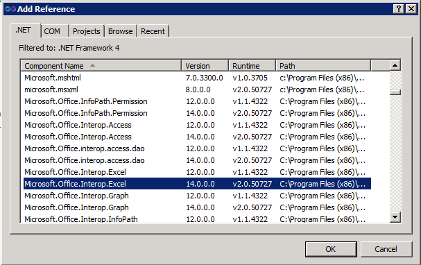Select Microsoft.Office.InfoPath.Permission version 14.0.0.0

pyautogui.click(x=197, y=113)
